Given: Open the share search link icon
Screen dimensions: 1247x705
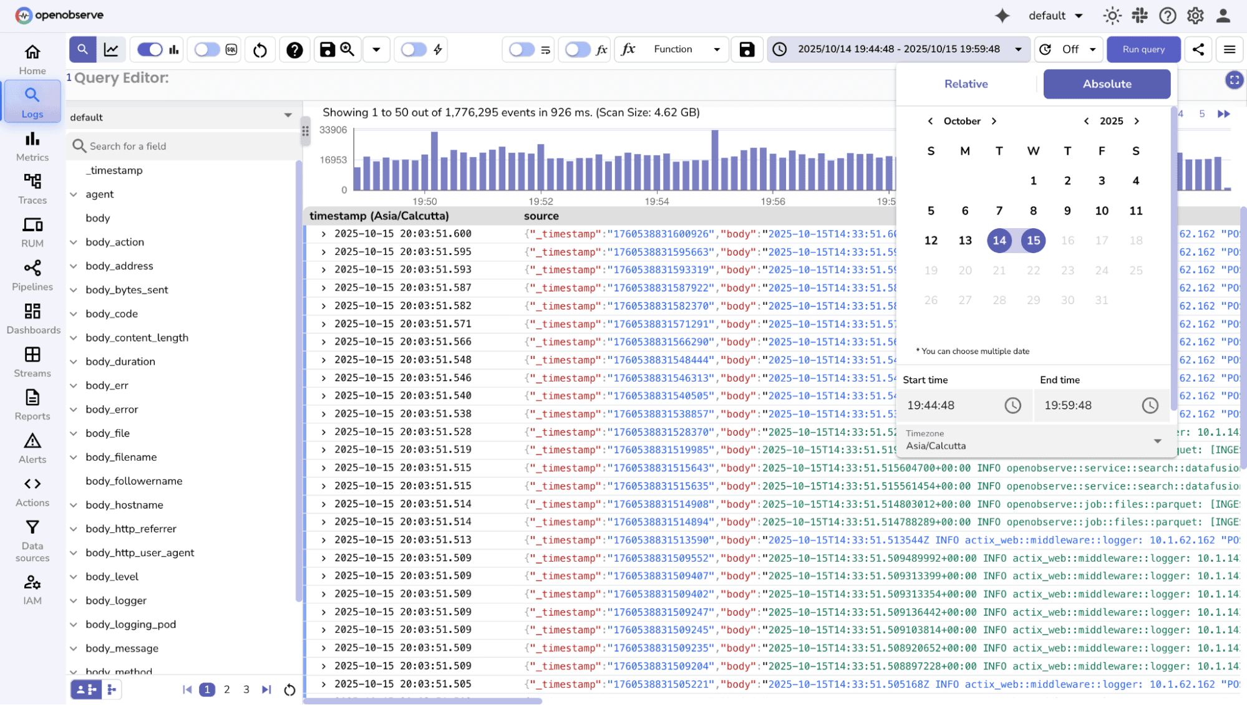Looking at the screenshot, I should click(1198, 49).
